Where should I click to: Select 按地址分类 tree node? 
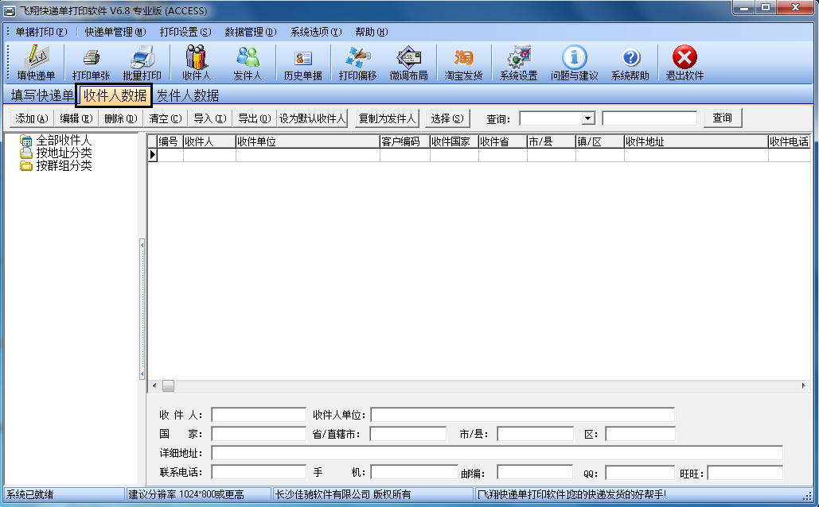(x=64, y=153)
